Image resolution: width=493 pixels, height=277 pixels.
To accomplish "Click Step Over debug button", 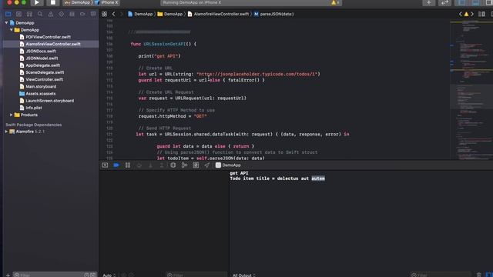I will [x=139, y=165].
